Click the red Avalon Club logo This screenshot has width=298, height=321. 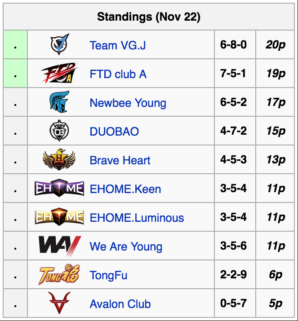point(59,303)
